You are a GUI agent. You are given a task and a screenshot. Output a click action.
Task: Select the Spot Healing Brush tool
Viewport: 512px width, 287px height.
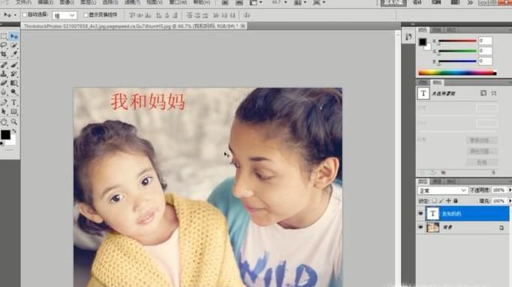click(4, 65)
